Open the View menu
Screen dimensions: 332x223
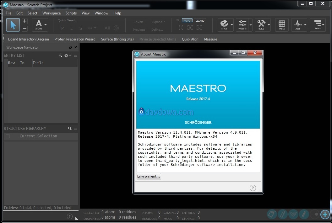[x=85, y=13]
